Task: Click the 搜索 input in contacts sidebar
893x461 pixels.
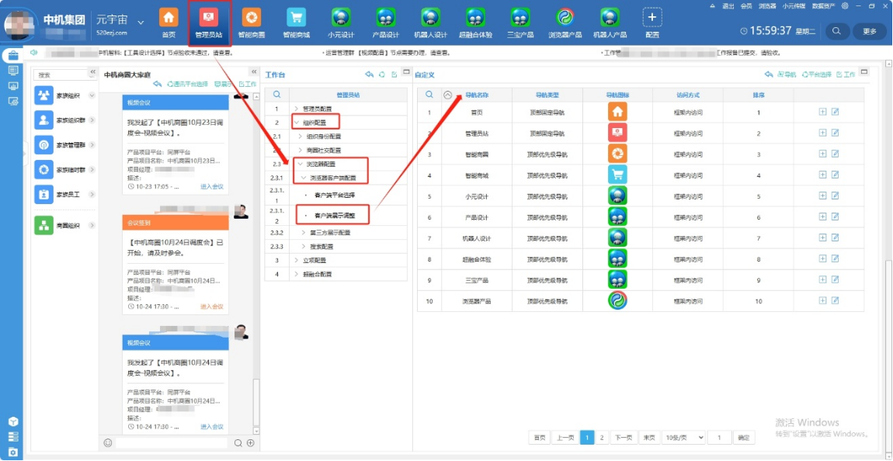Action: point(60,75)
